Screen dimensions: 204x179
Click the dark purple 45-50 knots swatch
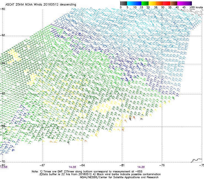point(188,3)
